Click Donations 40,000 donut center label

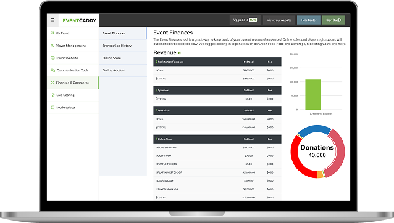pyautogui.click(x=317, y=151)
